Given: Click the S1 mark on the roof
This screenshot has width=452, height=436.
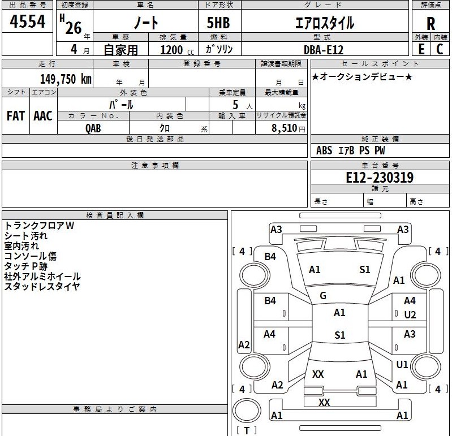Looking at the screenshot, I should pyautogui.click(x=340, y=335).
